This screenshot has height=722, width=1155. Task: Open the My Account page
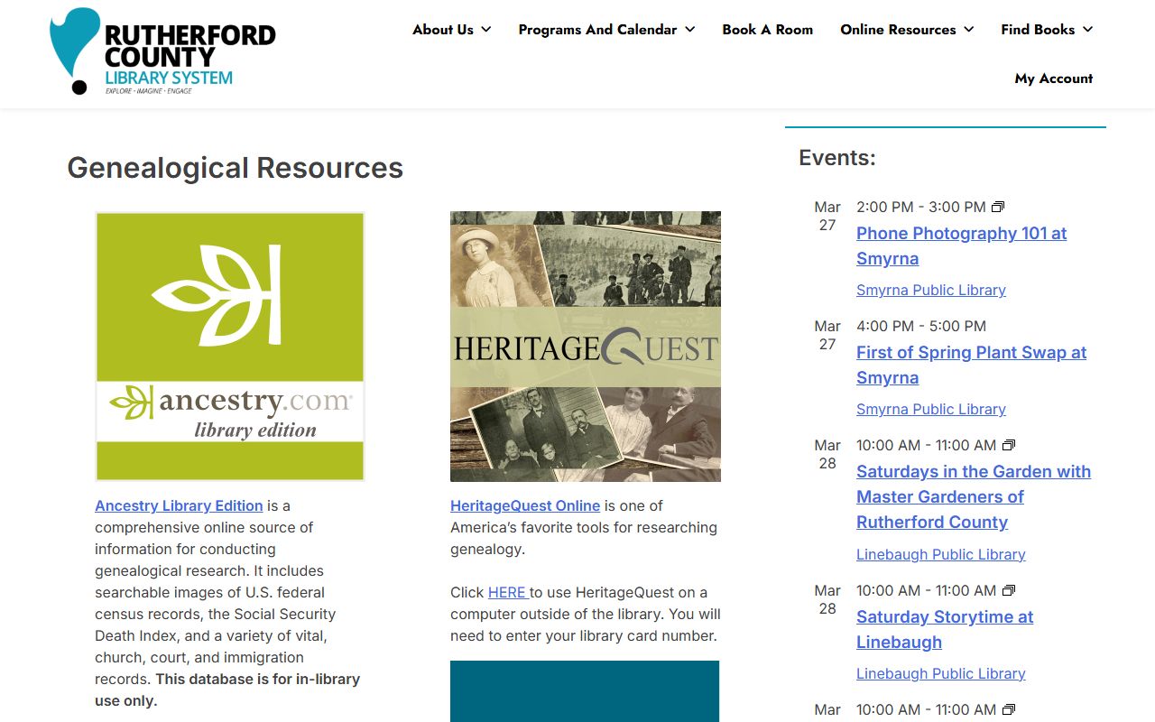[1054, 79]
